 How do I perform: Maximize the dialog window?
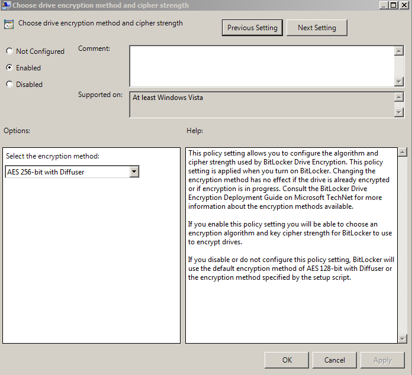pos(393,5)
